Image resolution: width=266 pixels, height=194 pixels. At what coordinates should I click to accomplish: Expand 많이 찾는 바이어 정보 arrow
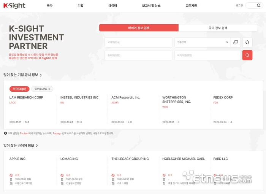click(36, 146)
